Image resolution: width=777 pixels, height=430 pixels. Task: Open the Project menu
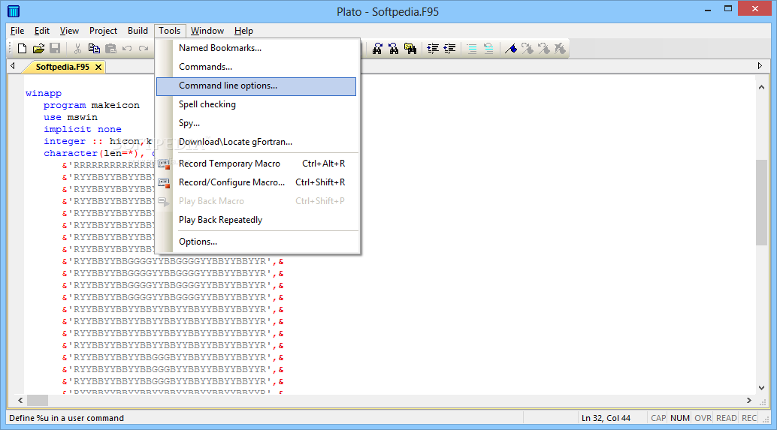click(103, 31)
